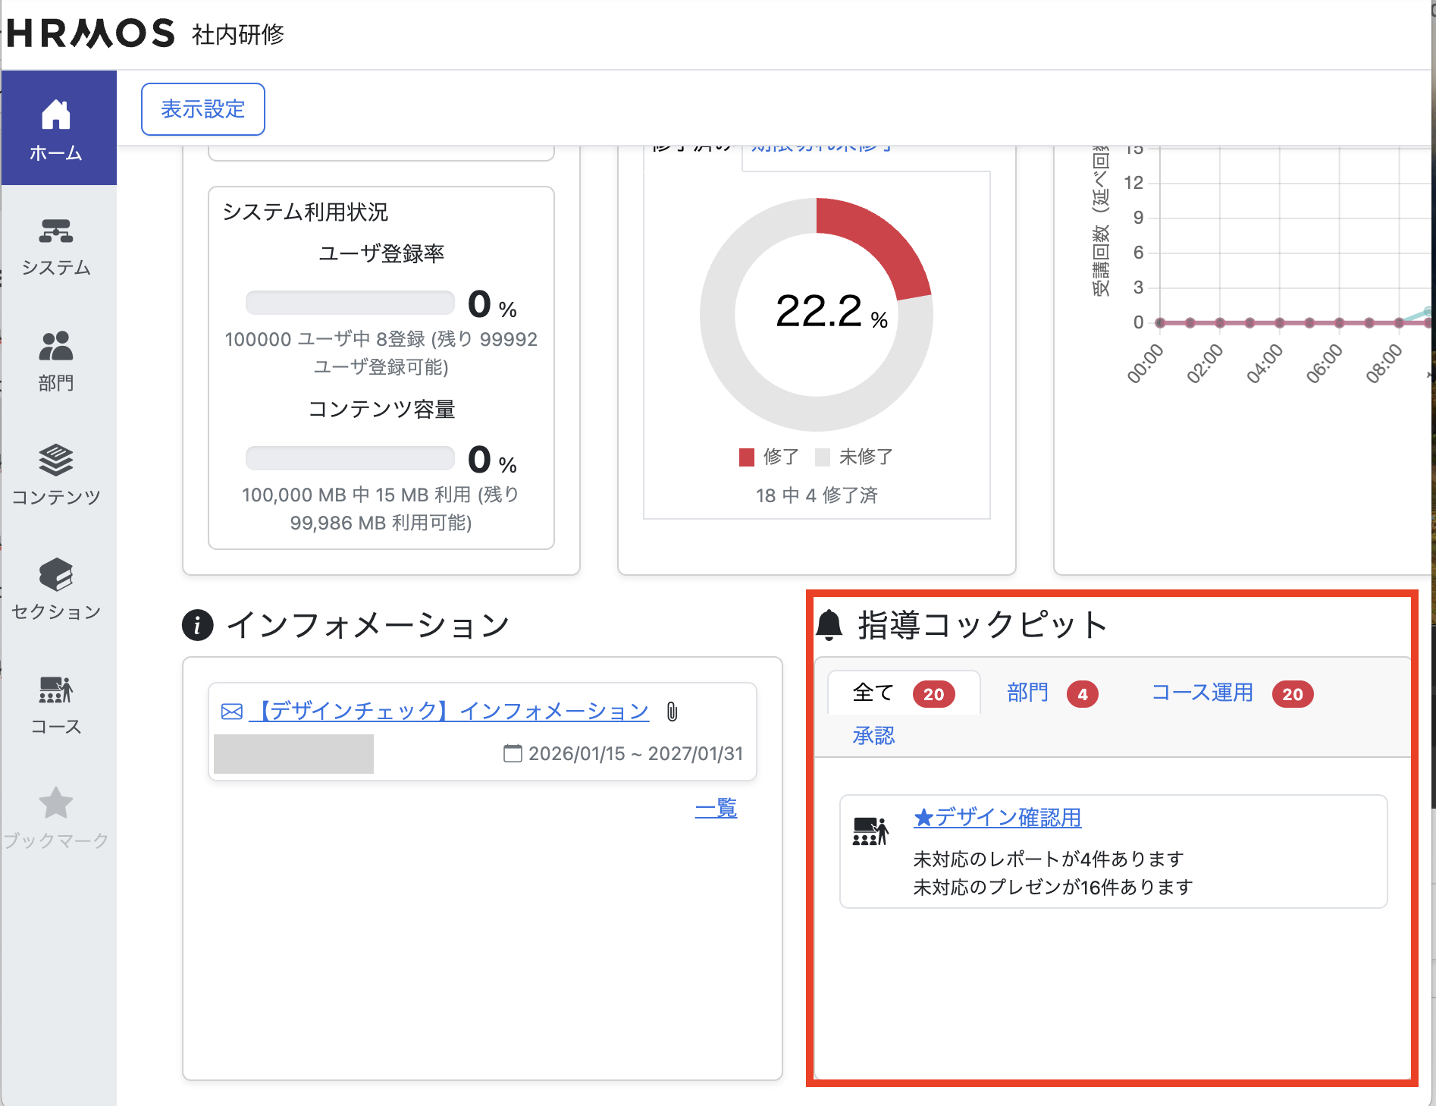The image size is (1436, 1106).
Task: Open the 承認 tab
Action: (873, 736)
